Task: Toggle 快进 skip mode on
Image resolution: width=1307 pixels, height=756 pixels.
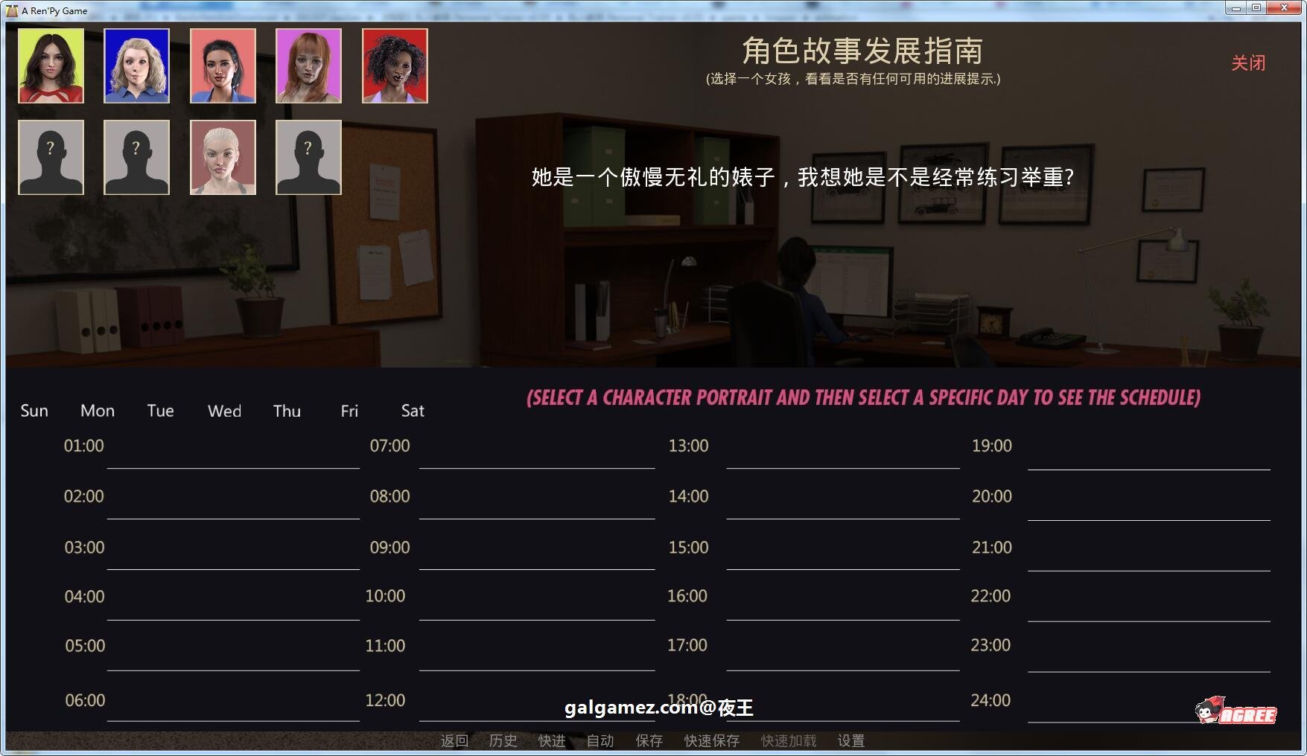Action: (551, 740)
